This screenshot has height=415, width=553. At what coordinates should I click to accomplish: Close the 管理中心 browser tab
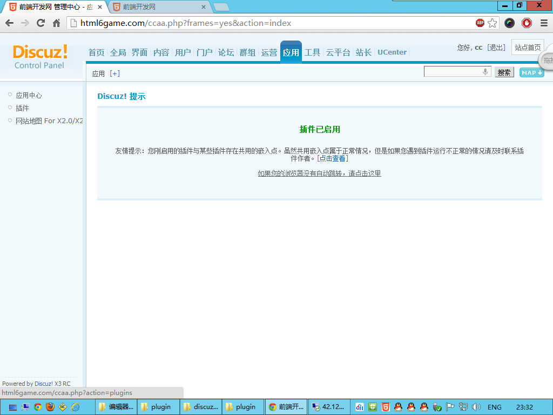coord(100,7)
